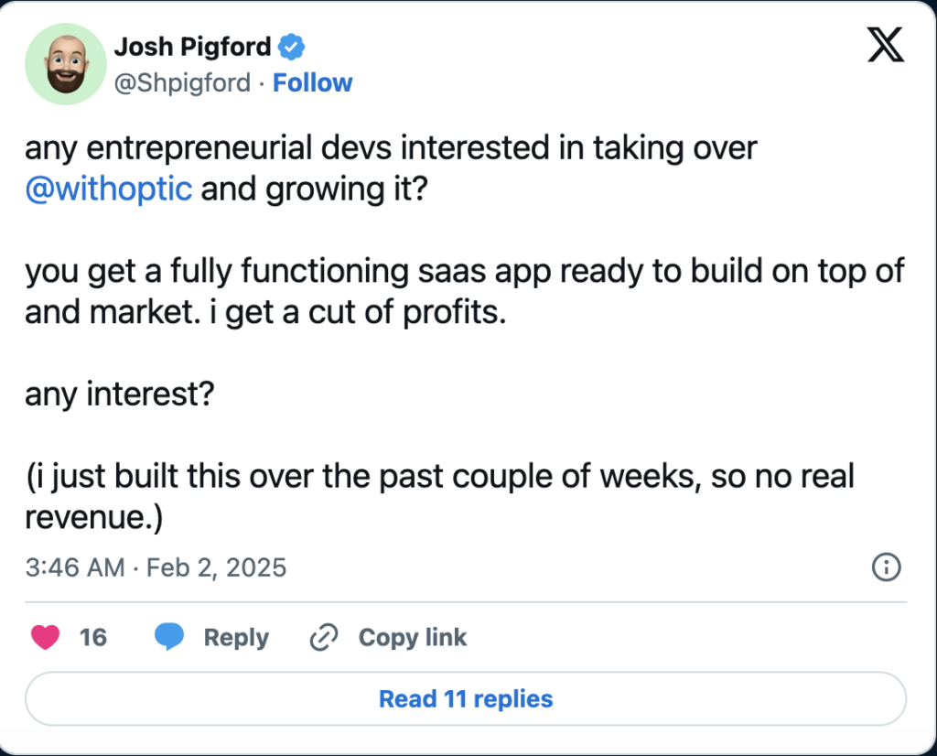937x756 pixels.
Task: Open the Josh Pigford display name
Action: click(192, 47)
